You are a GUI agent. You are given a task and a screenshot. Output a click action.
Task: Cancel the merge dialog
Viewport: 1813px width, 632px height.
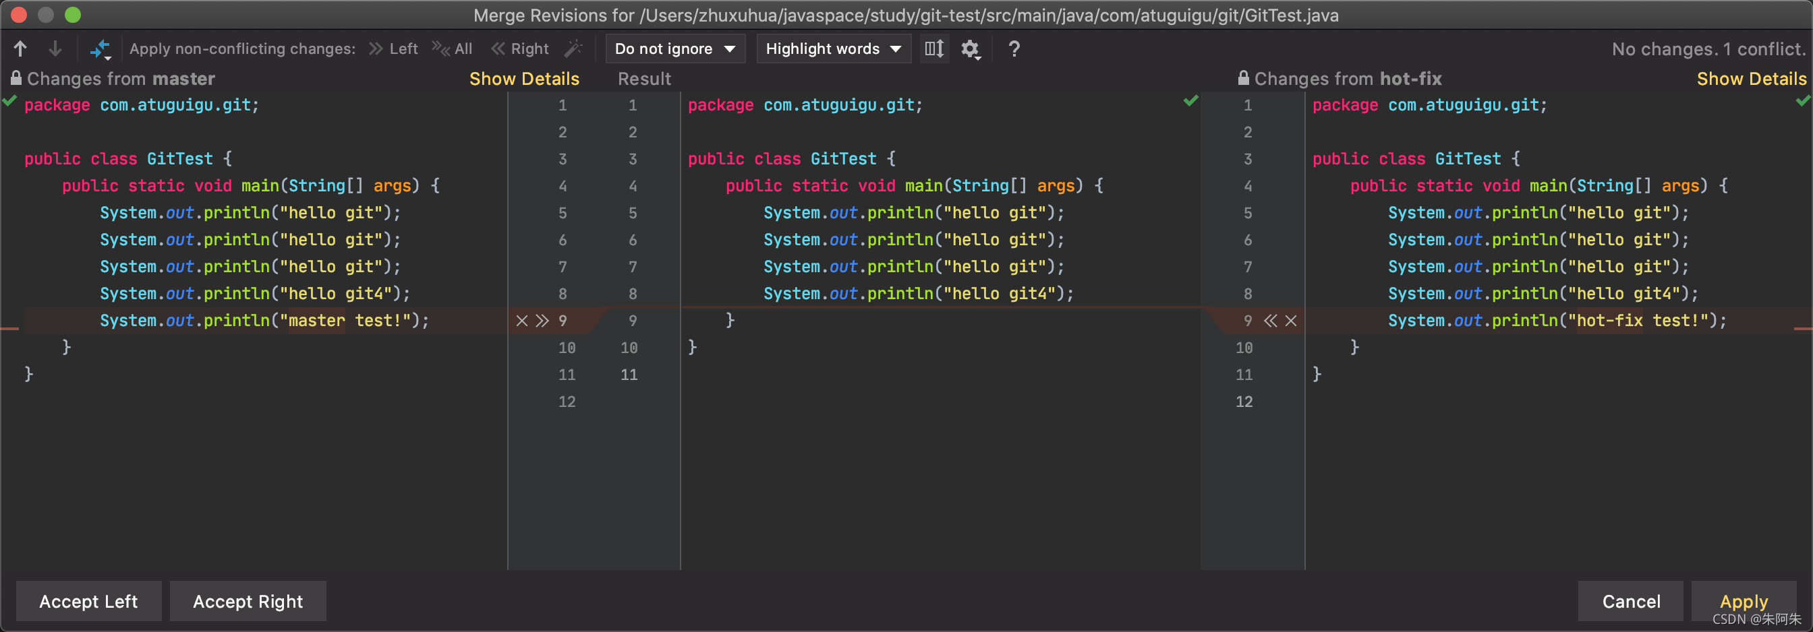1631,601
